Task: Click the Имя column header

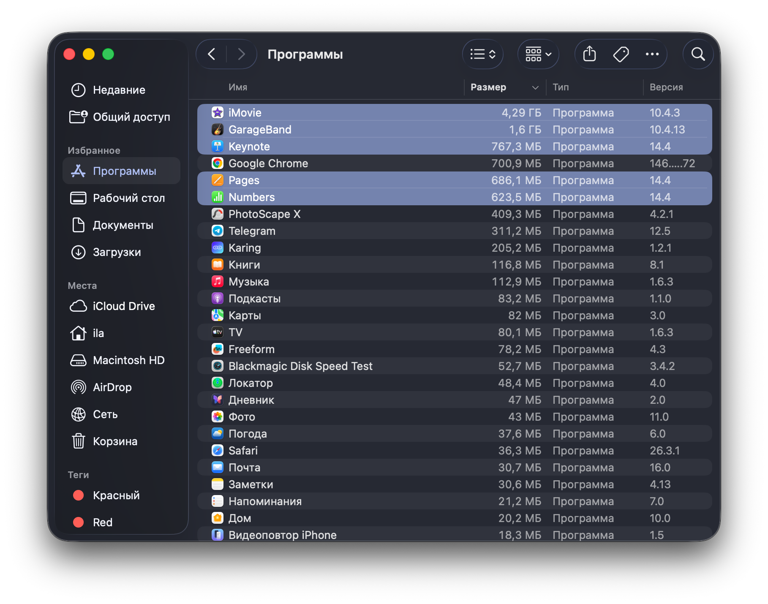Action: pos(238,87)
